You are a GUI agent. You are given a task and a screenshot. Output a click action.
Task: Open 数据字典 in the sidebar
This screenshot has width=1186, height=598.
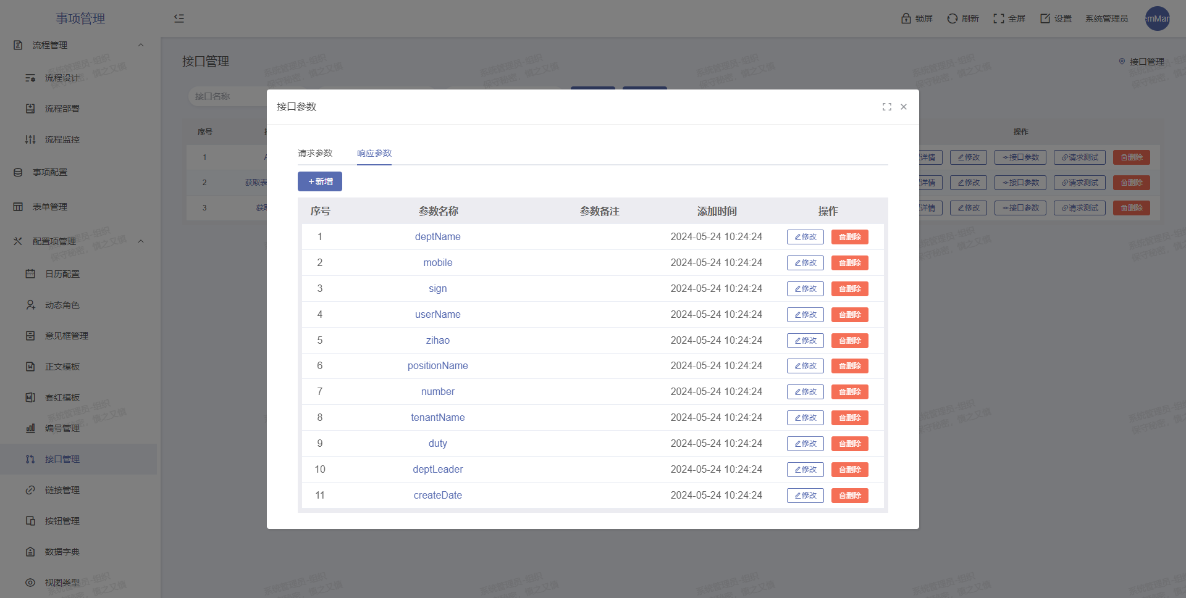pos(62,552)
